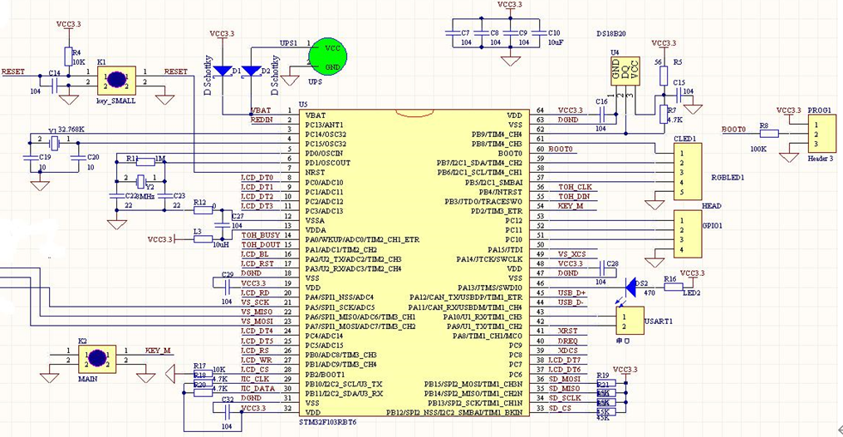
Task: Click the DS18B20 text label
Action: coord(611,33)
